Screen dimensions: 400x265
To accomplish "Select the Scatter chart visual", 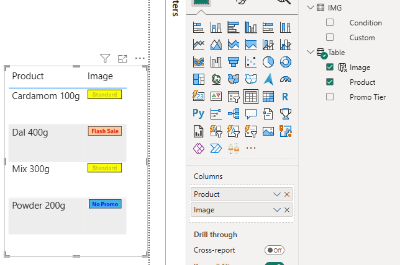I will pos(251,62).
